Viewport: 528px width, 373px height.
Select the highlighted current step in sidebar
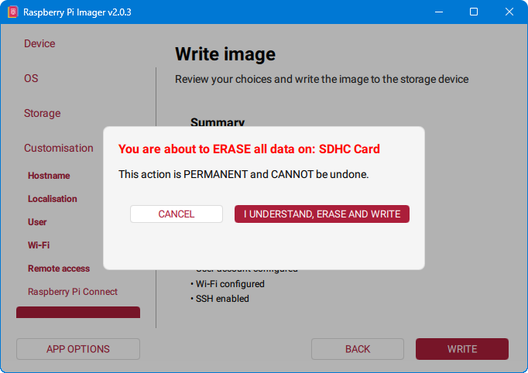pyautogui.click(x=78, y=313)
